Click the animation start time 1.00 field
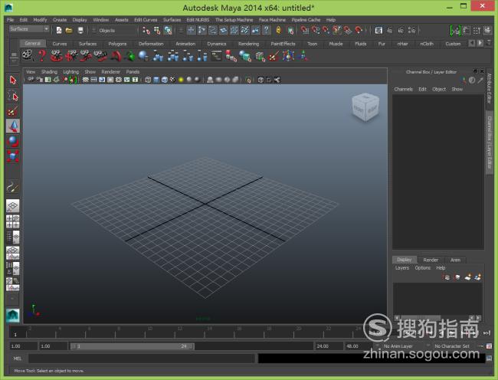 coord(22,346)
